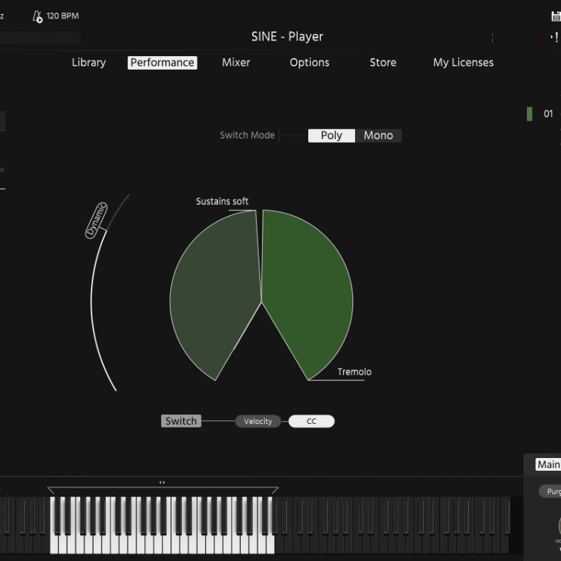Click the Dynamic arc slider label
This screenshot has width=561, height=561.
[97, 220]
